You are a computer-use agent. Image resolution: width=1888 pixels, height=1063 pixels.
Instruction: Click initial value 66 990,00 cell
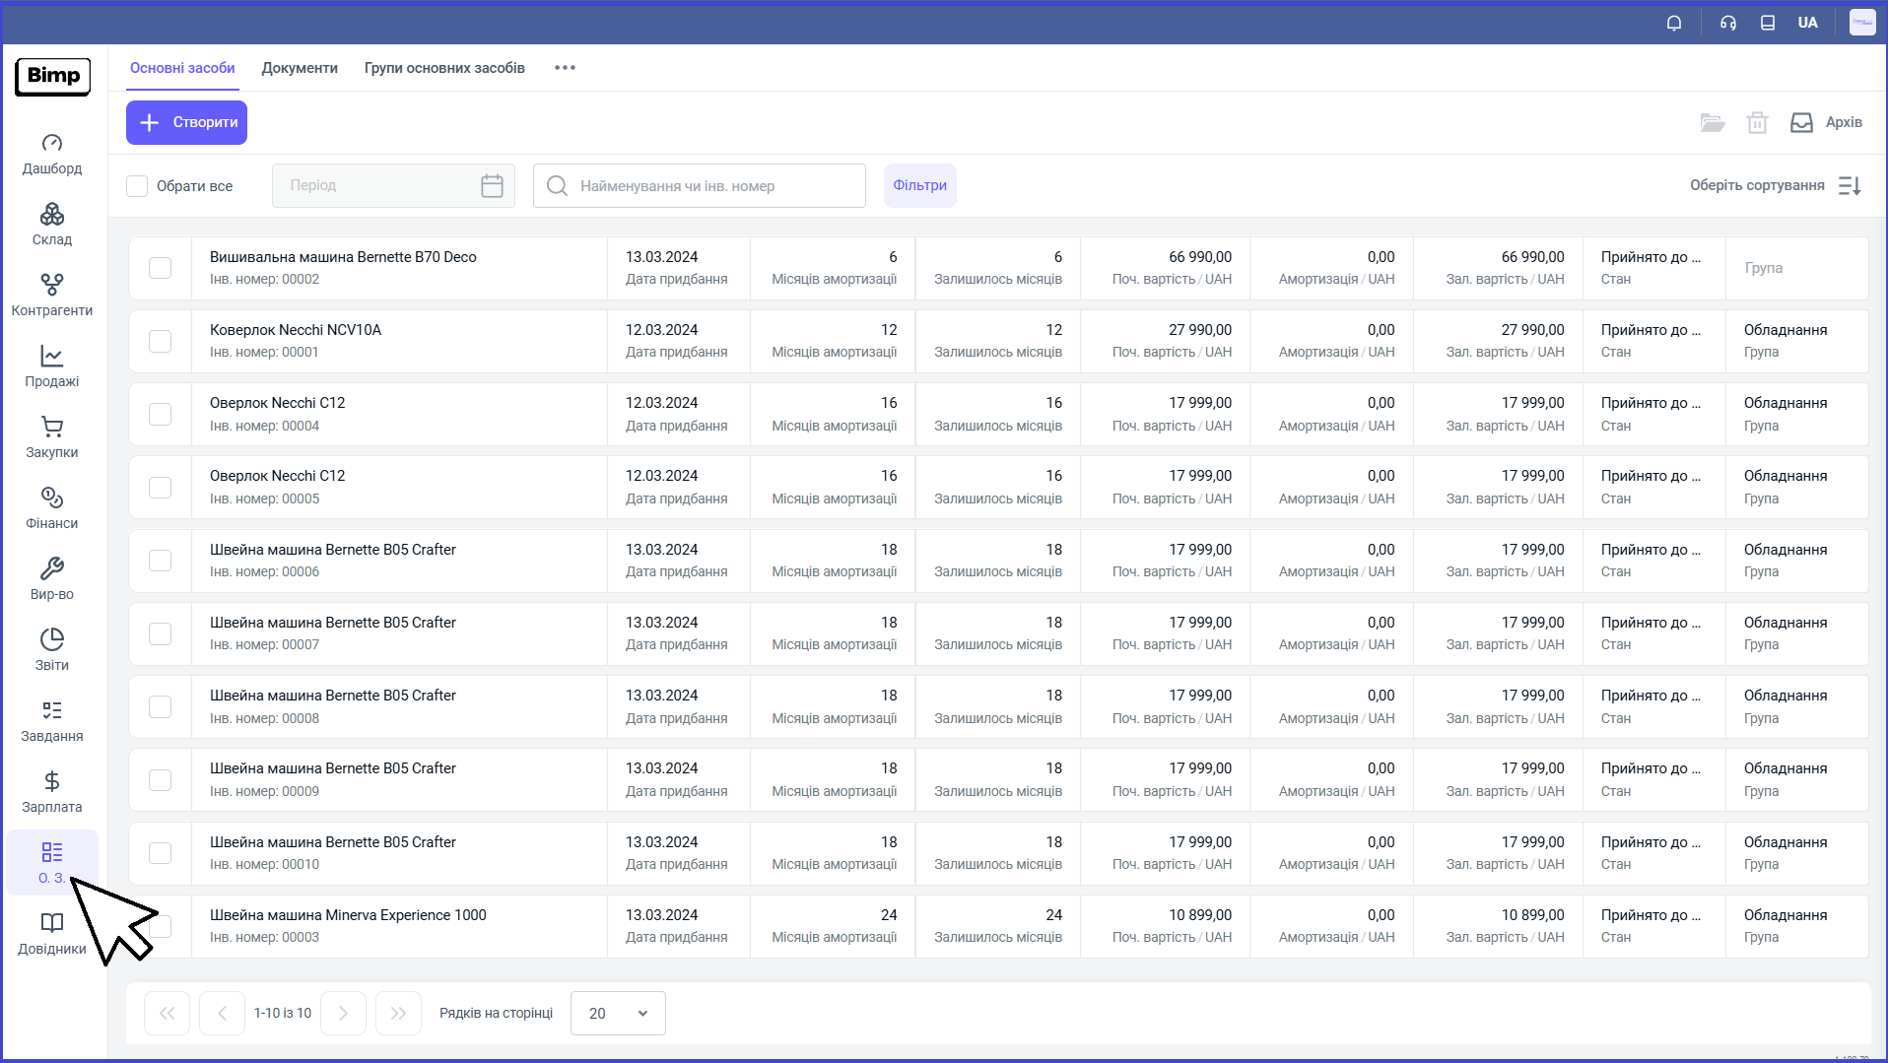point(1166,268)
